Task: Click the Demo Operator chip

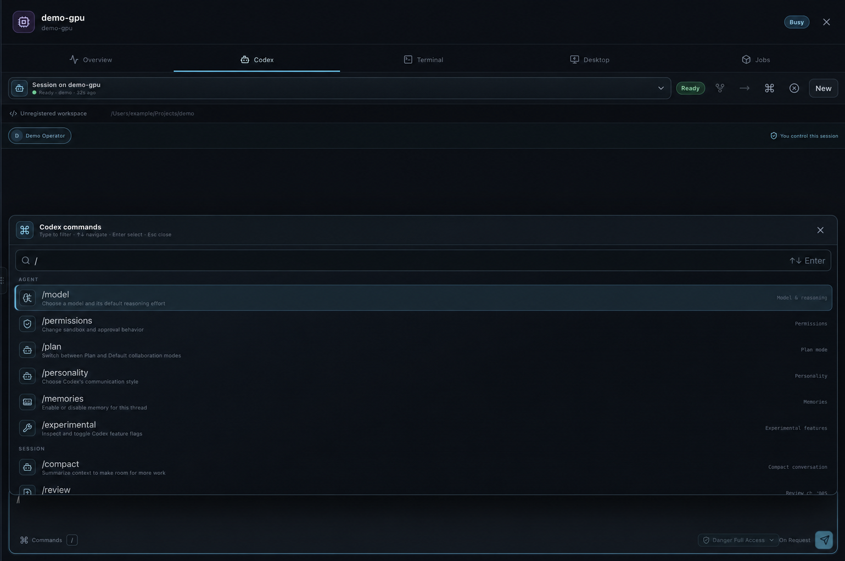Action: click(x=40, y=136)
